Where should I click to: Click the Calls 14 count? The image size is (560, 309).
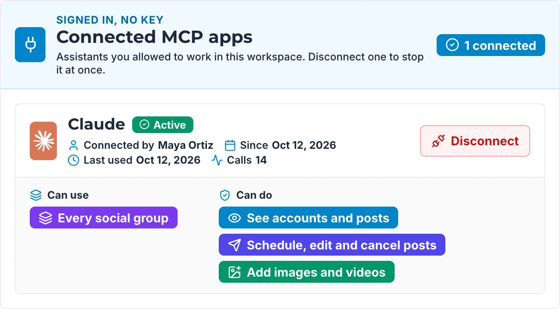click(x=247, y=160)
